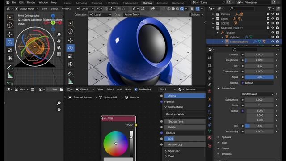This screenshot has width=286, height=161.
Task: Select the Rotate tool in main viewport
Action: pos(71,48)
